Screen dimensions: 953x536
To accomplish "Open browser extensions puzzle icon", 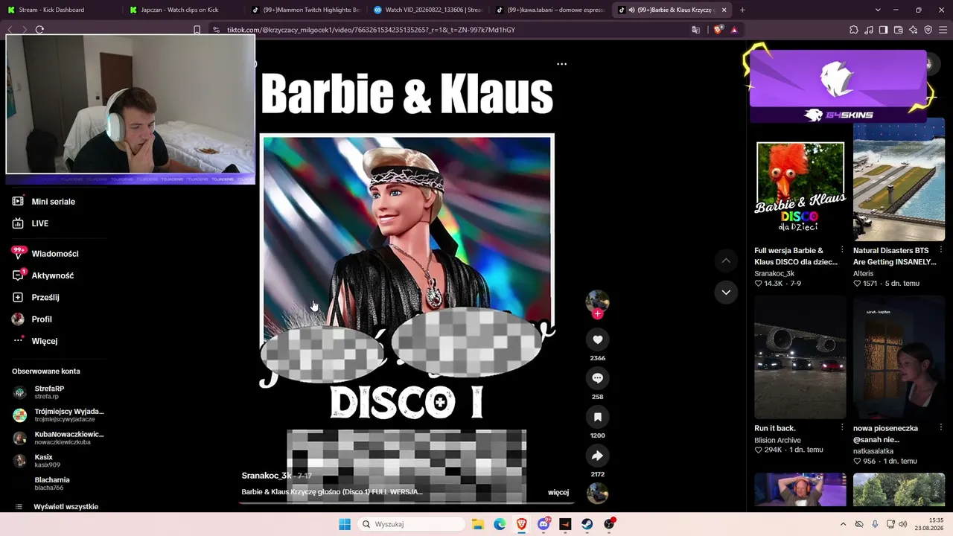I will click(x=854, y=30).
